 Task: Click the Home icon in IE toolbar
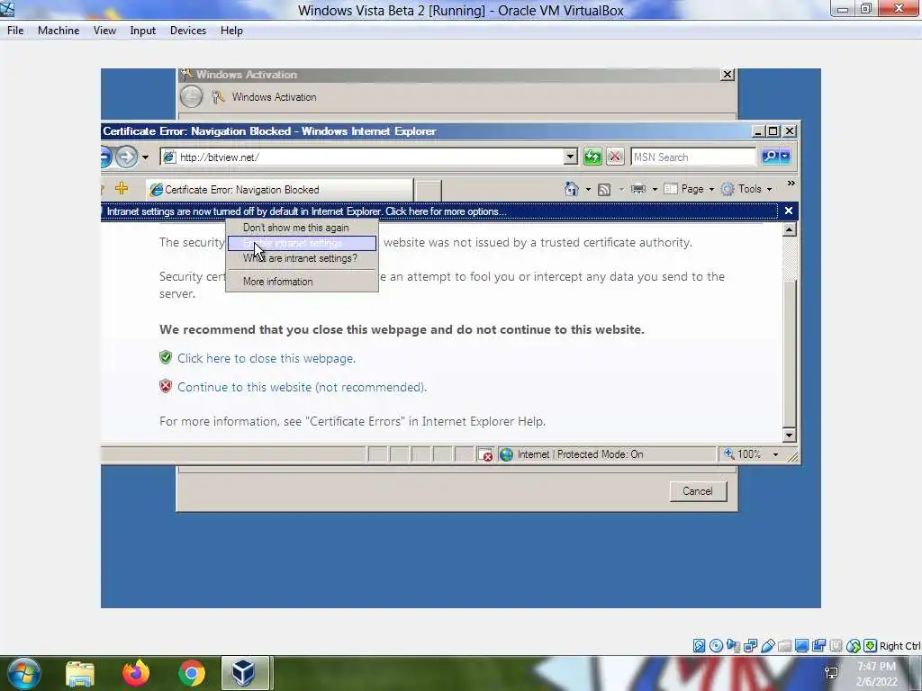pyautogui.click(x=571, y=189)
